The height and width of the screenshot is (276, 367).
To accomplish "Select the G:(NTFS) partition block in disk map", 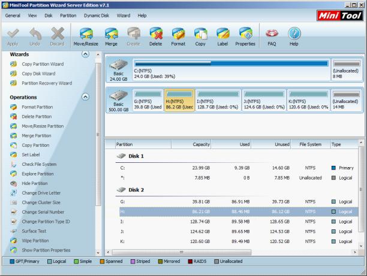I will (x=148, y=100).
